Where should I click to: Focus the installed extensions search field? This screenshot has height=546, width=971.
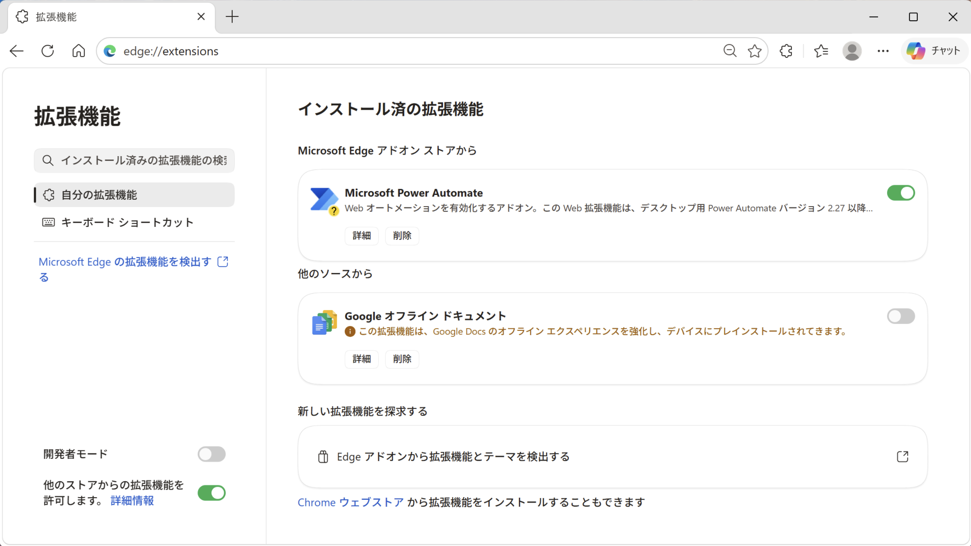pos(134,160)
